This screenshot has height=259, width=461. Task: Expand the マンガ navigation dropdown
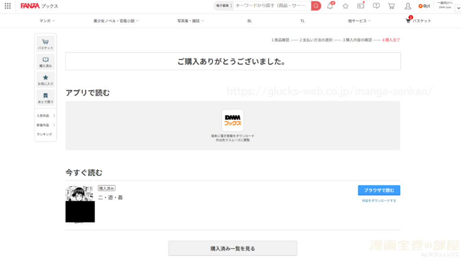point(47,21)
